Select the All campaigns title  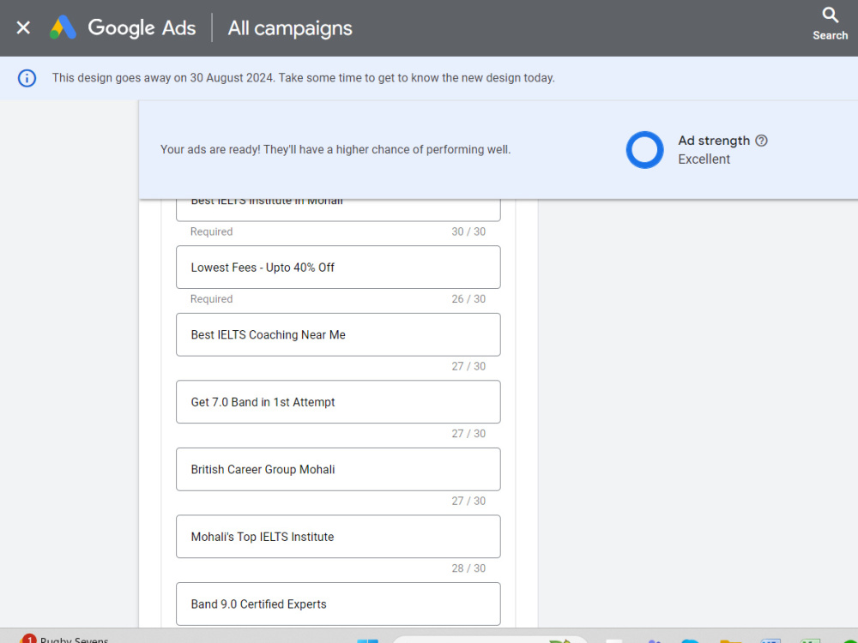(290, 28)
